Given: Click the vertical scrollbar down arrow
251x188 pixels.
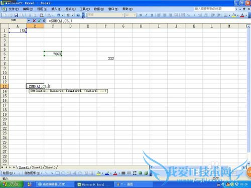Looking at the screenshot, I should coord(248,163).
